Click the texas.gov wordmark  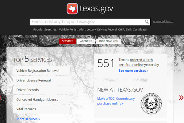(96, 9)
